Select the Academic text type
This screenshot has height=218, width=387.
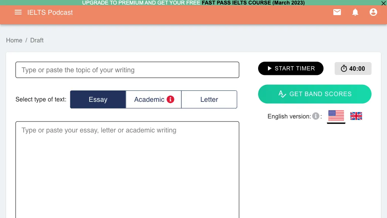(x=149, y=100)
